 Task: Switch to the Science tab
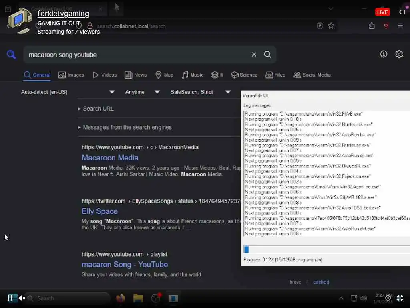coord(244,75)
